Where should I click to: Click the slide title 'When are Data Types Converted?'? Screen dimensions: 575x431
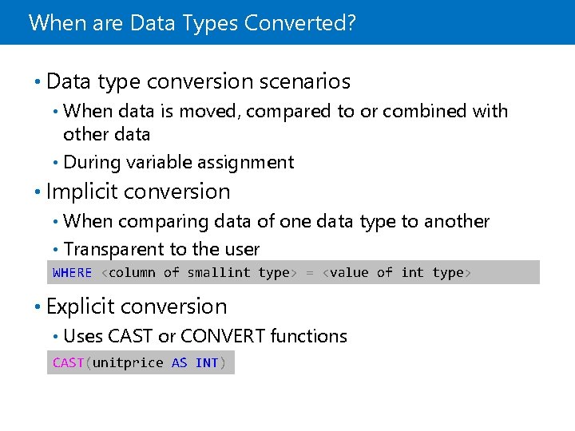[192, 22]
